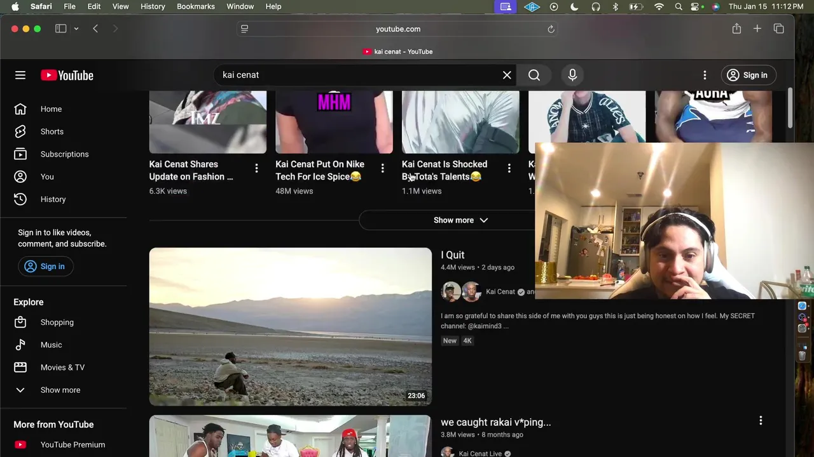The height and width of the screenshot is (457, 814).
Task: Open the Safari tab group dropdown arrow
Action: click(76, 29)
